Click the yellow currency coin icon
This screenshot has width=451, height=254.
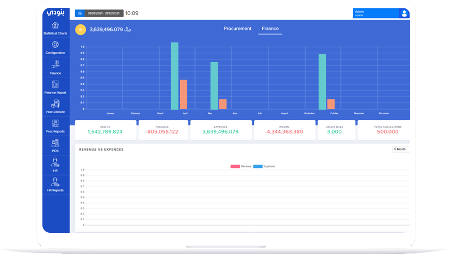pyautogui.click(x=80, y=29)
